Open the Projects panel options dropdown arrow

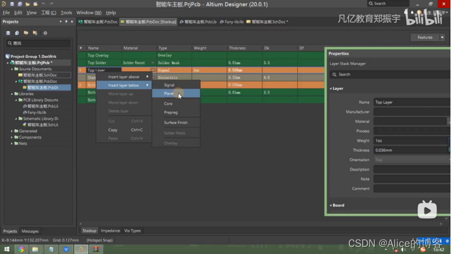click(x=60, y=22)
